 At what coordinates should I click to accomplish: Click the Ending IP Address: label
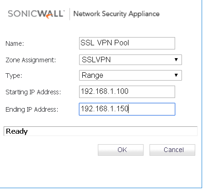[32, 109]
